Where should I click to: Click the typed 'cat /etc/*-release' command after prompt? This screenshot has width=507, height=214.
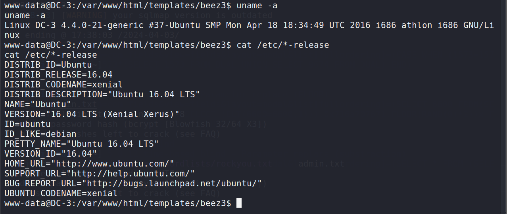[x=283, y=45]
